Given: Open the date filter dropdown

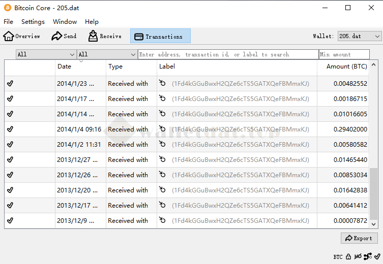Looking at the screenshot, I should point(46,54).
